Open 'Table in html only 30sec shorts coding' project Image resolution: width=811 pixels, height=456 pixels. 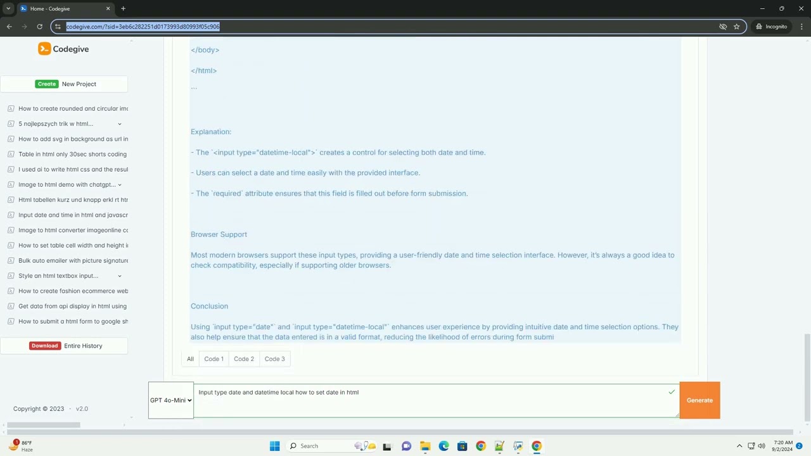73,154
